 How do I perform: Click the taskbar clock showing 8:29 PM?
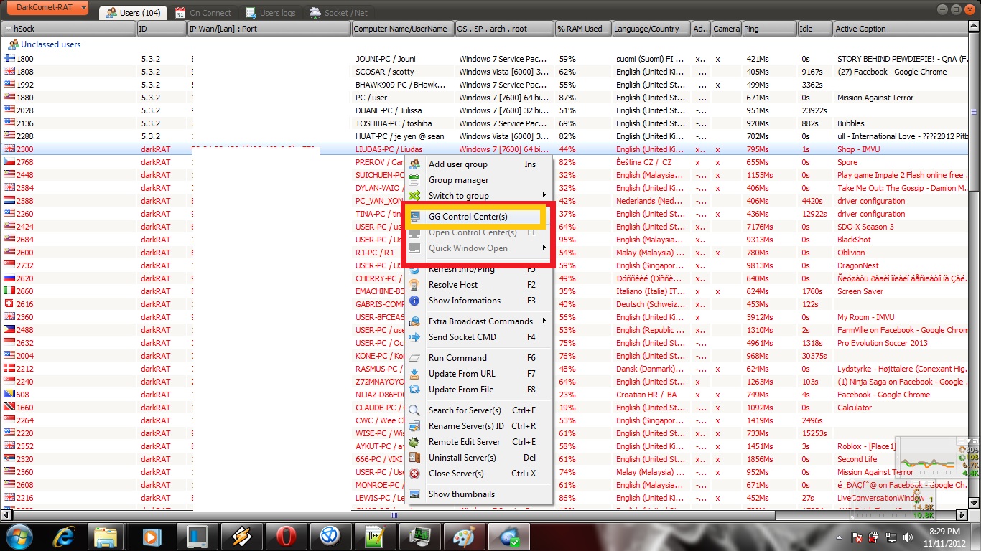(x=944, y=537)
